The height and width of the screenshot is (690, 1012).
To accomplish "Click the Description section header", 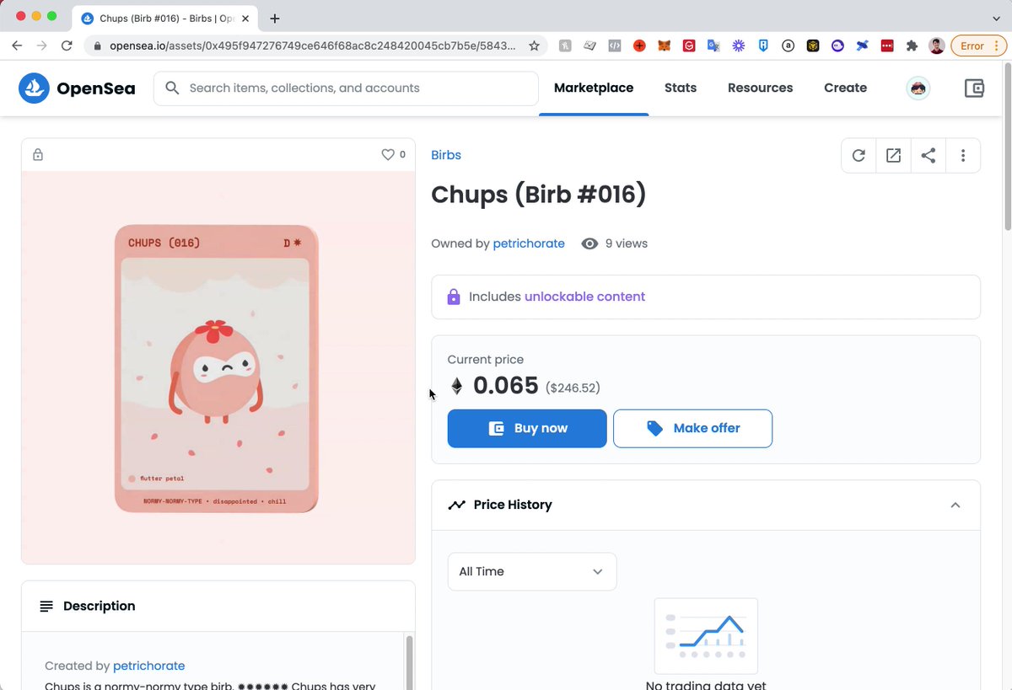I will 218,606.
